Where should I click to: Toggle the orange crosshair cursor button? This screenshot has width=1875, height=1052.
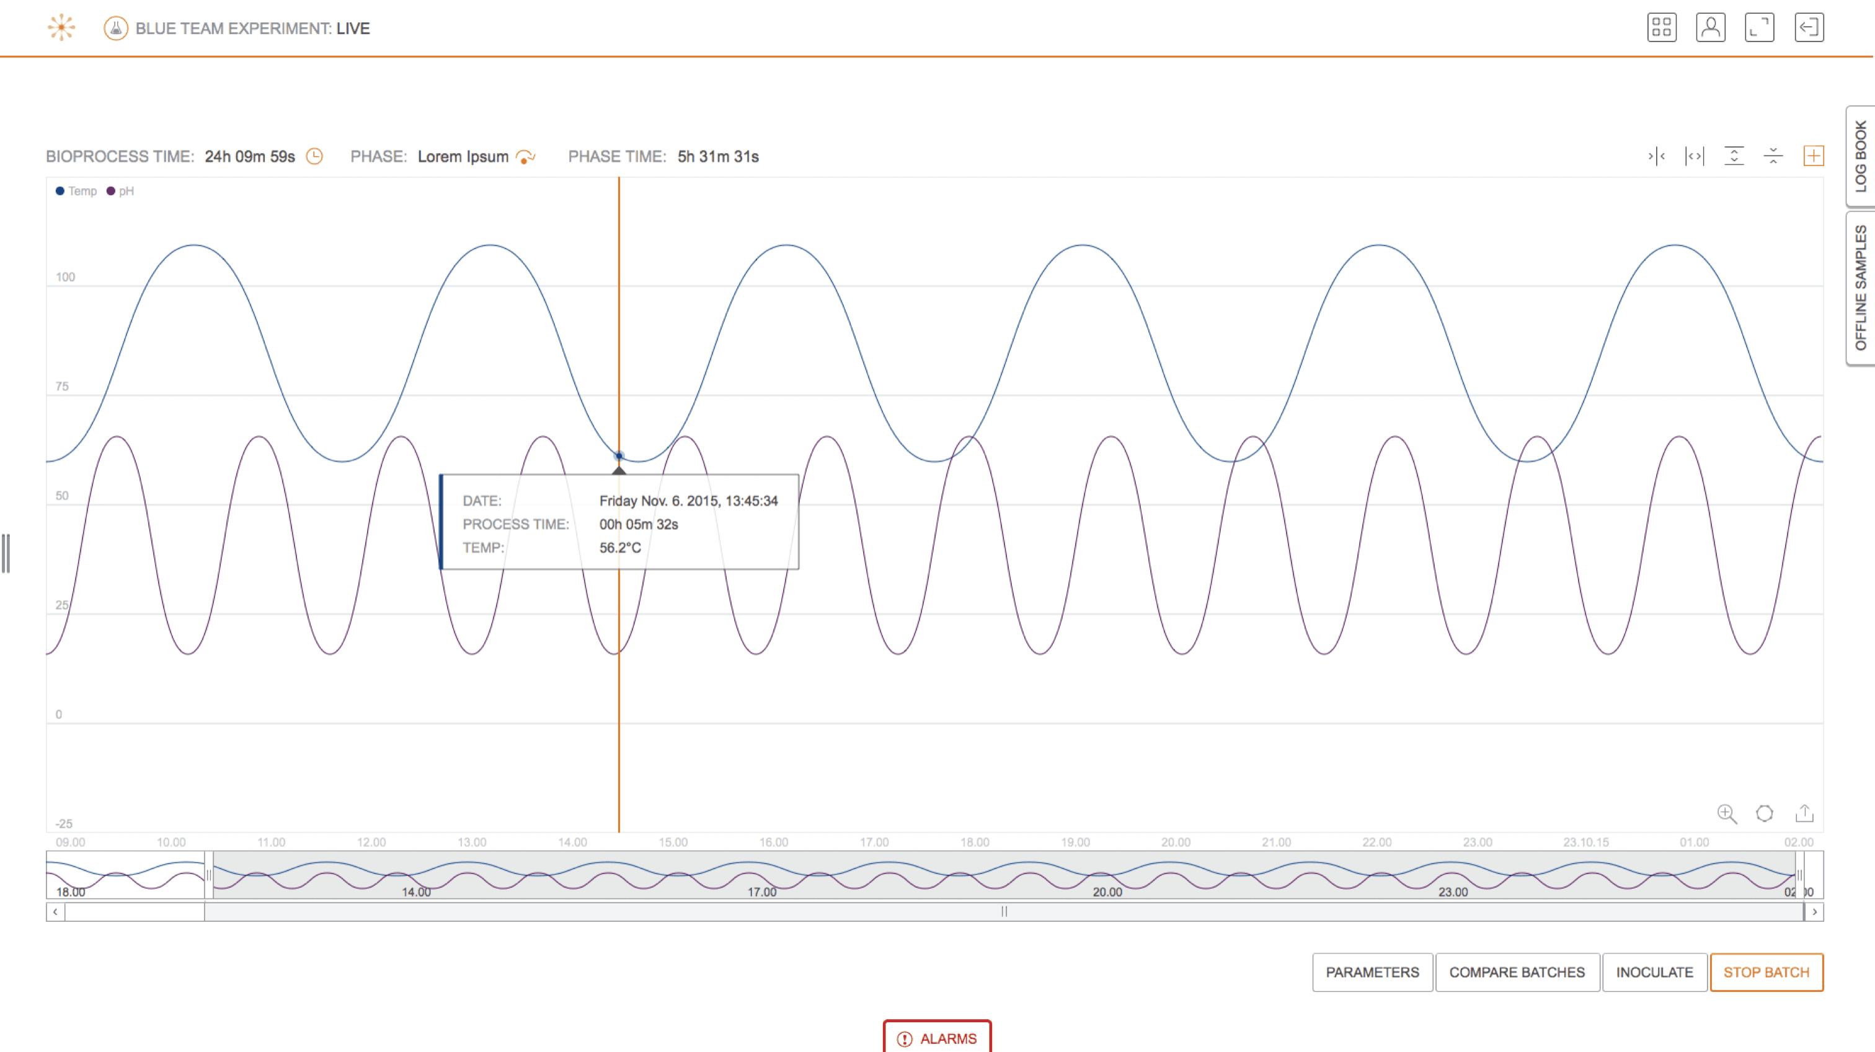point(1813,156)
